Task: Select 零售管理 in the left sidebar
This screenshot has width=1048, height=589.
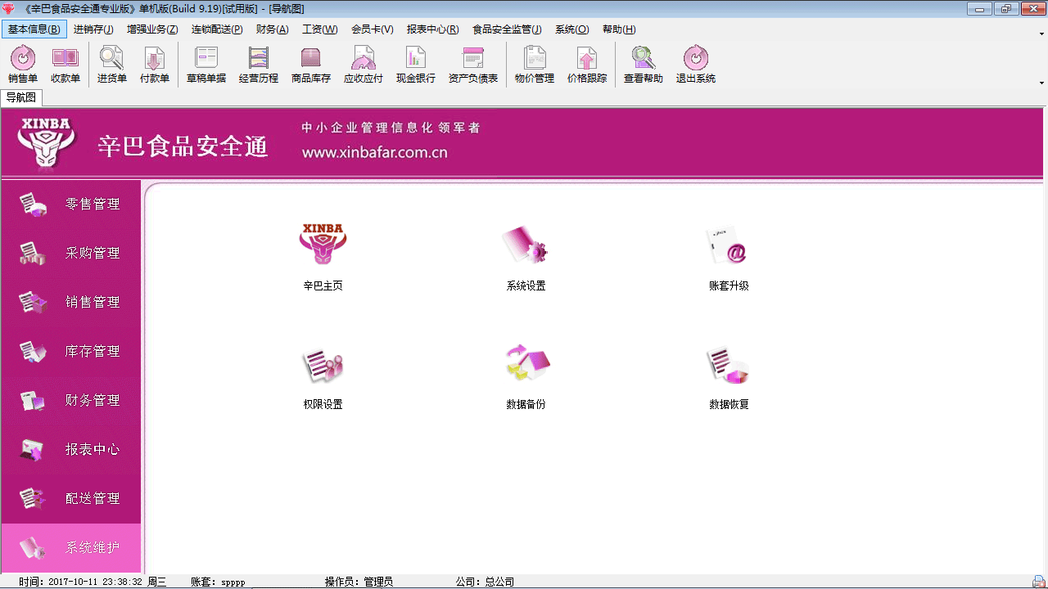Action: pos(71,205)
